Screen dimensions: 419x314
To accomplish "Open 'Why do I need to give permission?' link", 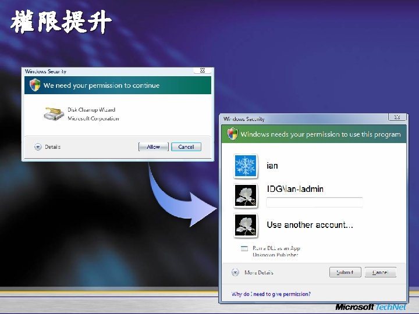I will (271, 294).
